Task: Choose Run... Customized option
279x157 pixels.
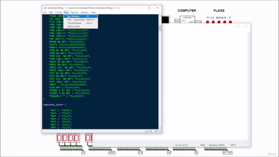Action: [81, 20]
